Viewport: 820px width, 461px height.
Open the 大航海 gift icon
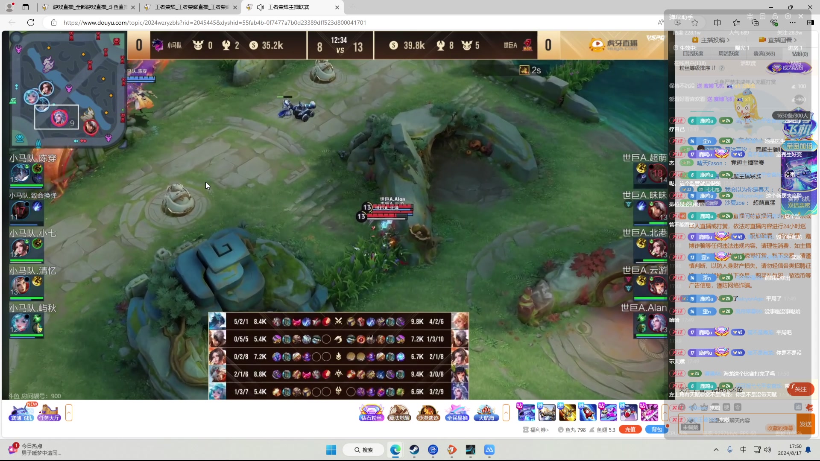click(x=486, y=412)
